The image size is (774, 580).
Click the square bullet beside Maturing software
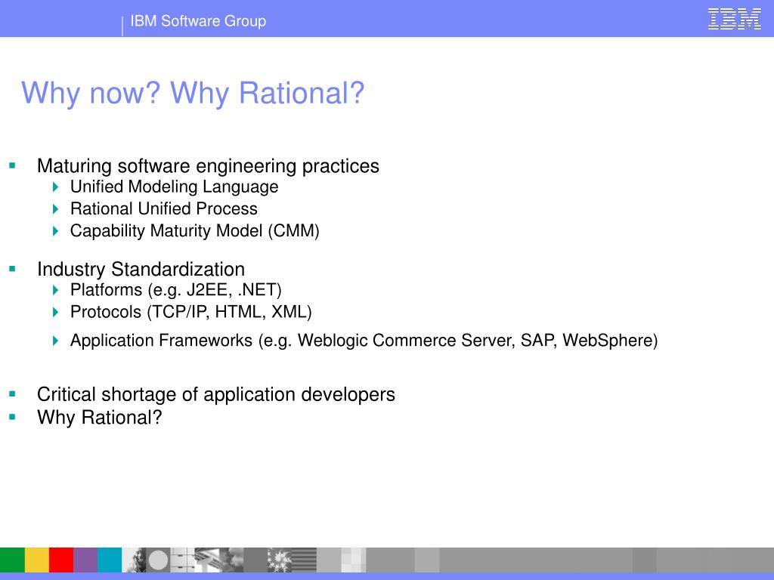(x=12, y=165)
